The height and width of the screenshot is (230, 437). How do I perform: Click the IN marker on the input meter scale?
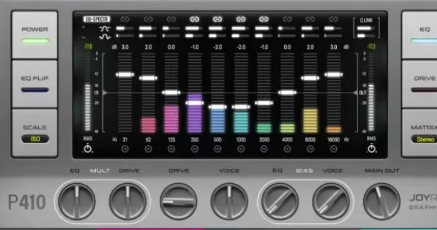(x=96, y=93)
